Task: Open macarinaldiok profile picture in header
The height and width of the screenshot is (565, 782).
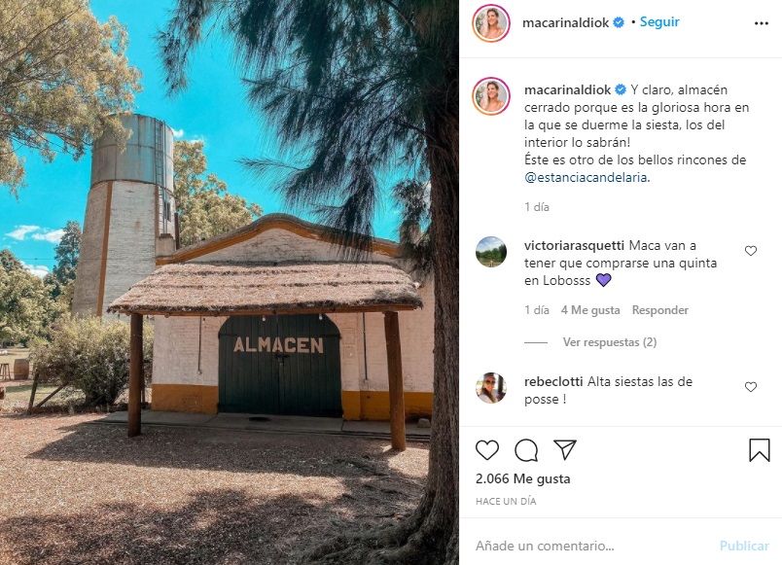Action: click(491, 23)
